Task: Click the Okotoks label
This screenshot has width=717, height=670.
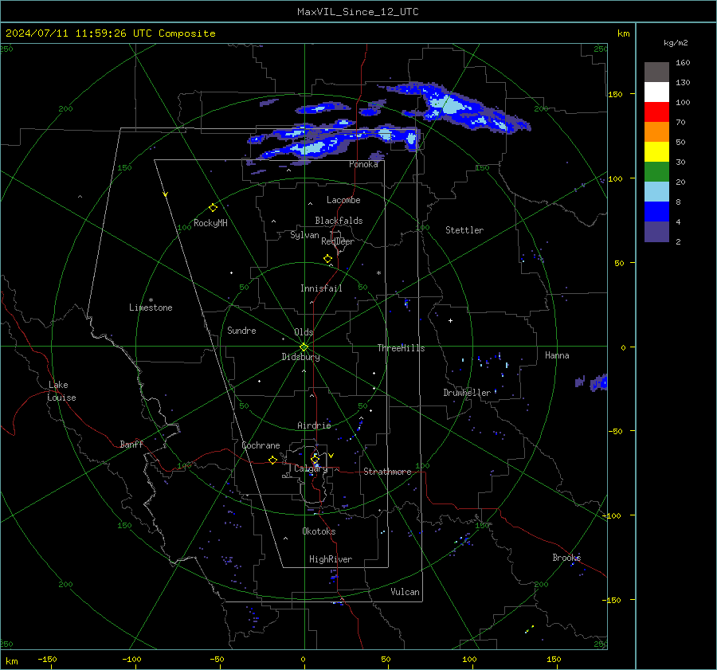Action: 319,531
